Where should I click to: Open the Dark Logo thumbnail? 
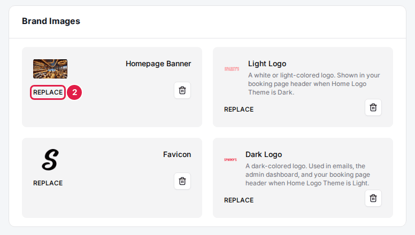coord(230,160)
